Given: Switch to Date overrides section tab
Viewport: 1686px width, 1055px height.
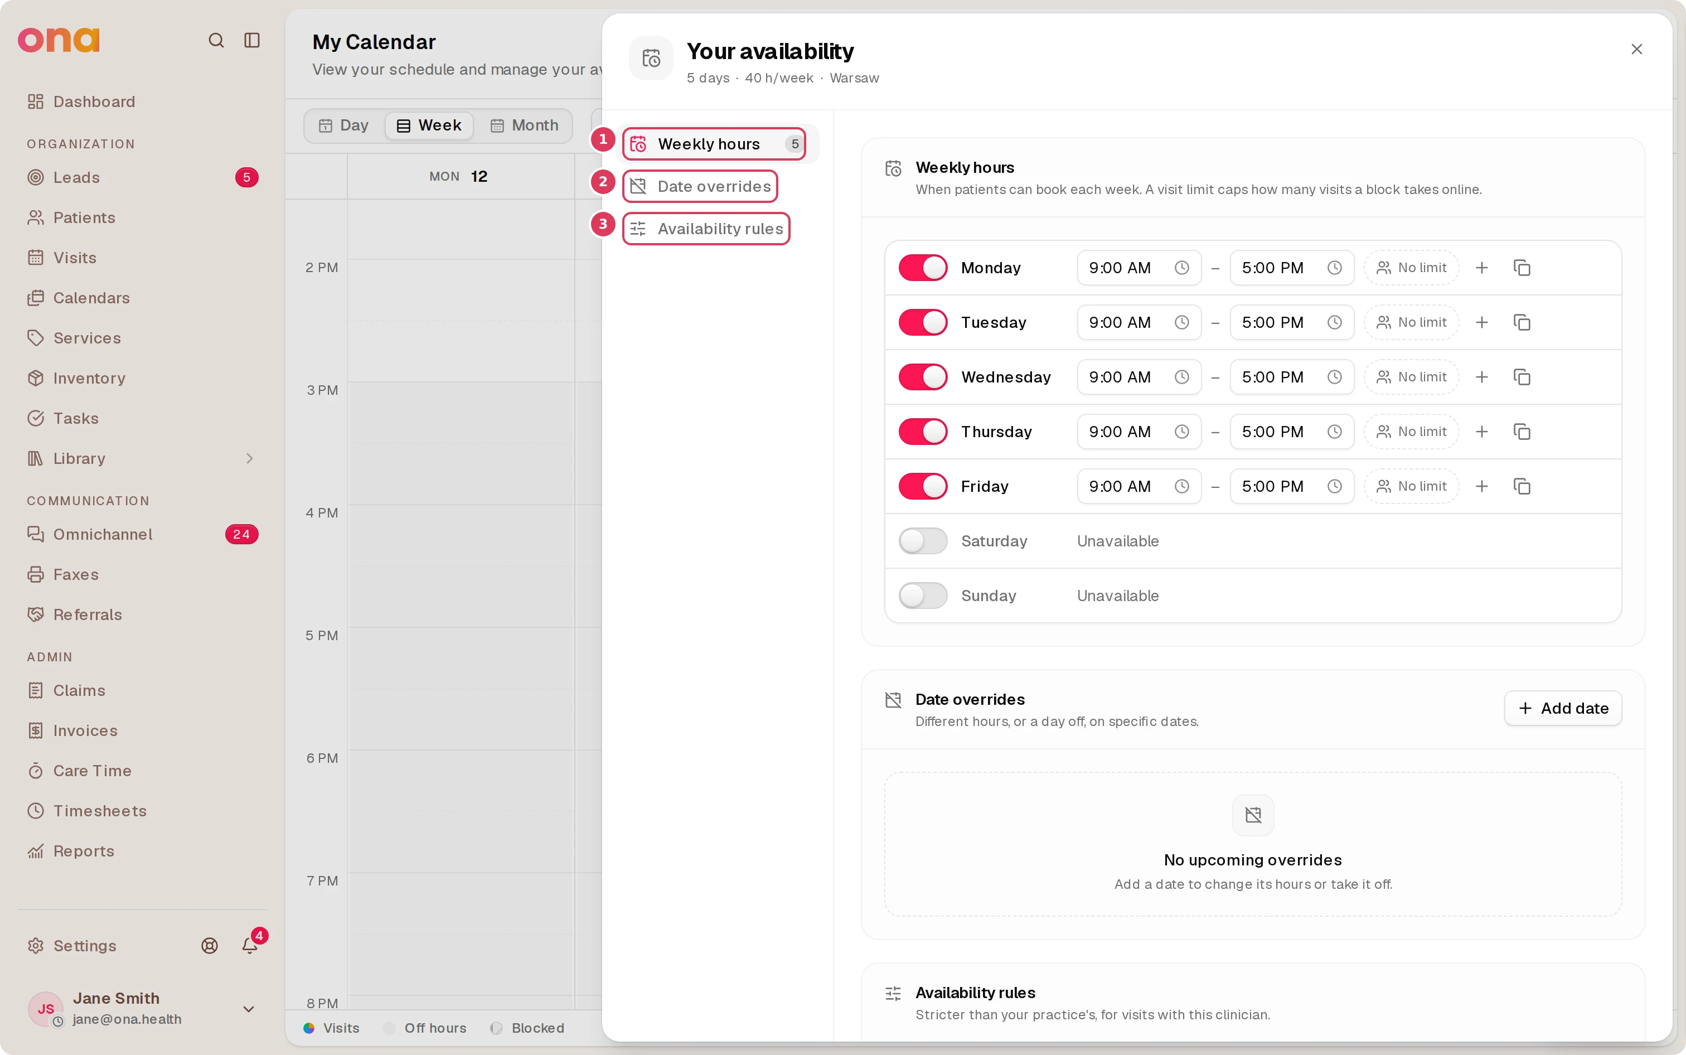Looking at the screenshot, I should pyautogui.click(x=700, y=186).
